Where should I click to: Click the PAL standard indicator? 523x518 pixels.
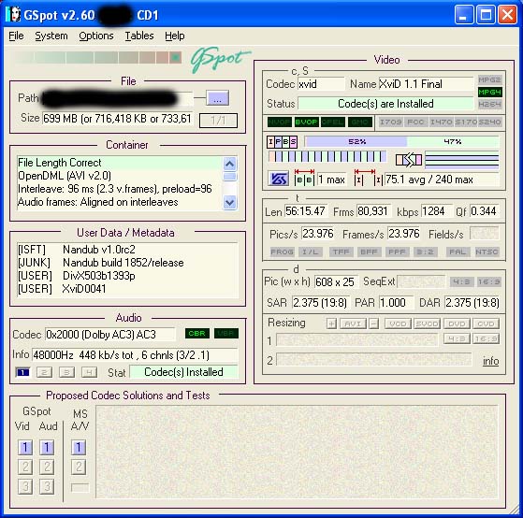458,252
